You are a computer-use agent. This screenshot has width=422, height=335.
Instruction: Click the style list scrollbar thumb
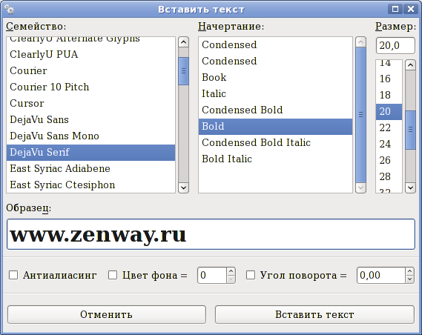(360, 115)
